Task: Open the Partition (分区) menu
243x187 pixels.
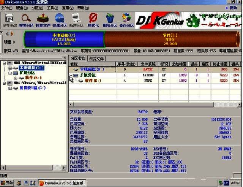Action: coord(37,8)
